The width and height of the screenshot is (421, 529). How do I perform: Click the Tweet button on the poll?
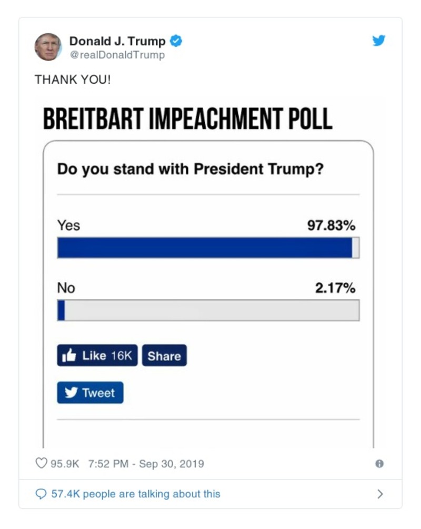coord(90,392)
